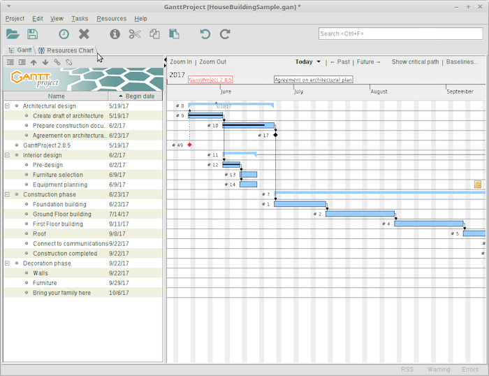Open the View menu
The image size is (489, 376).
click(57, 19)
